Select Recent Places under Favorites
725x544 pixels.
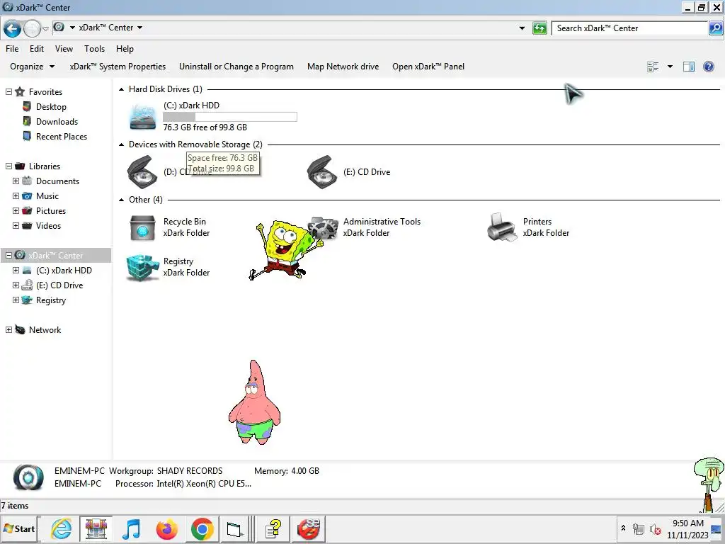point(62,137)
